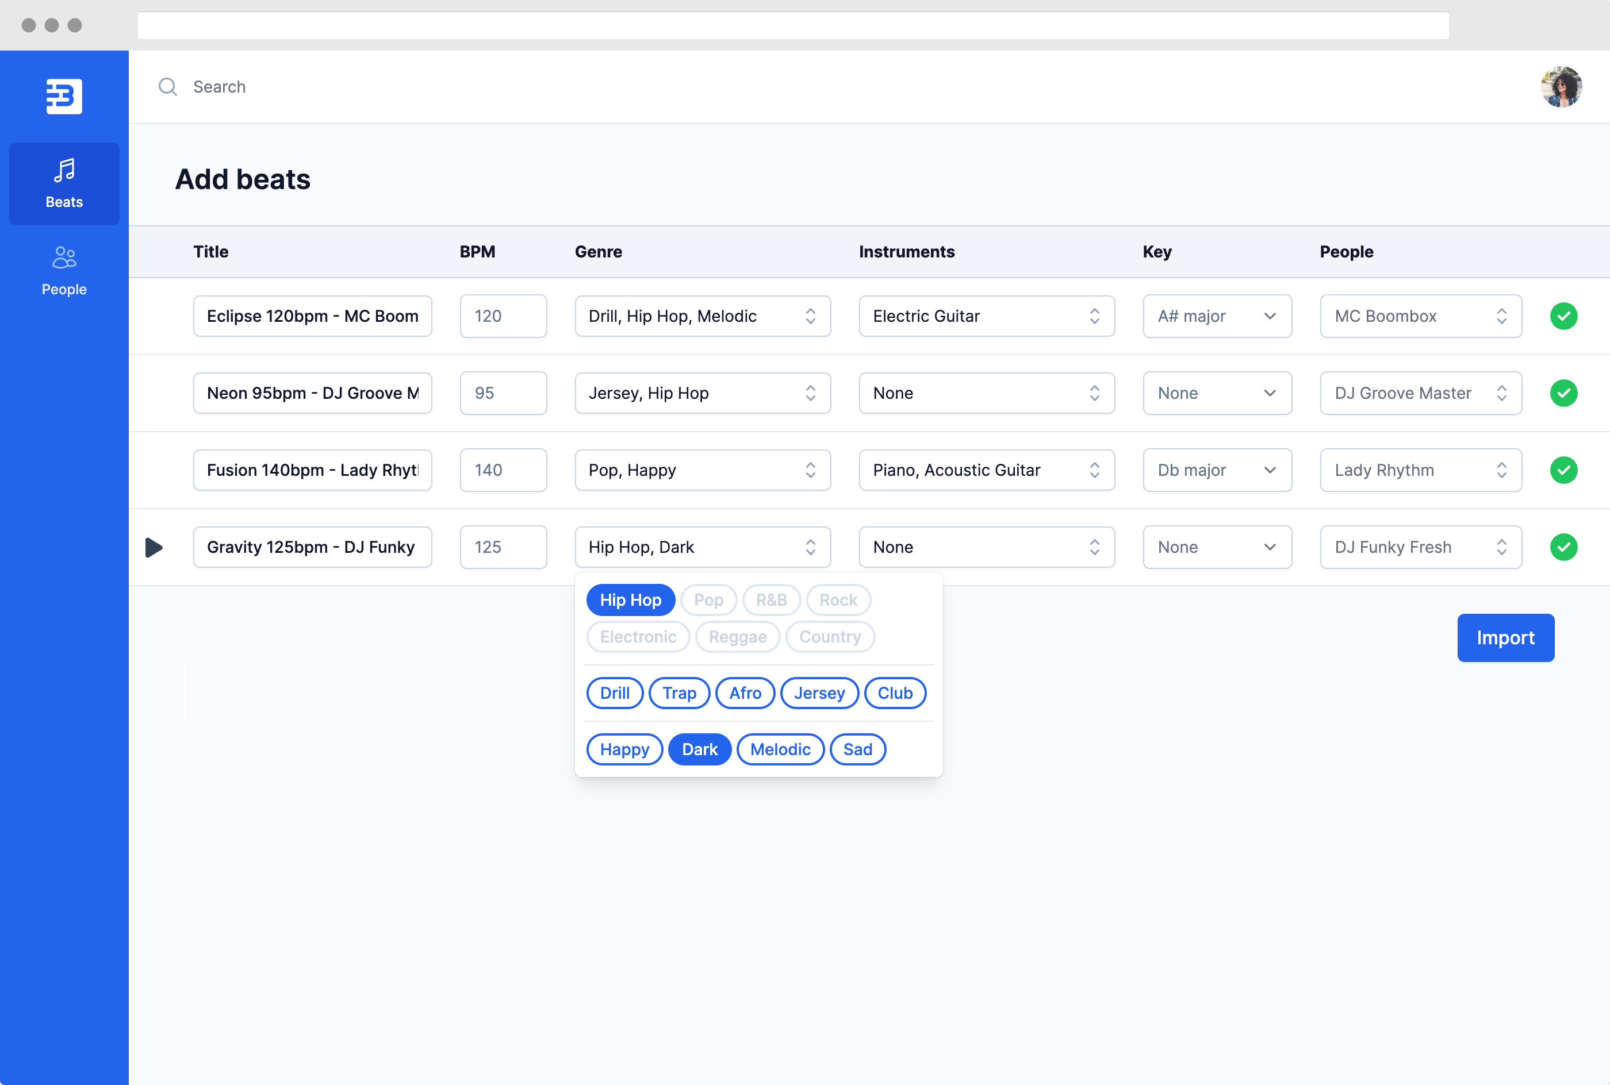Focus the Search field
The width and height of the screenshot is (1610, 1085).
point(220,87)
